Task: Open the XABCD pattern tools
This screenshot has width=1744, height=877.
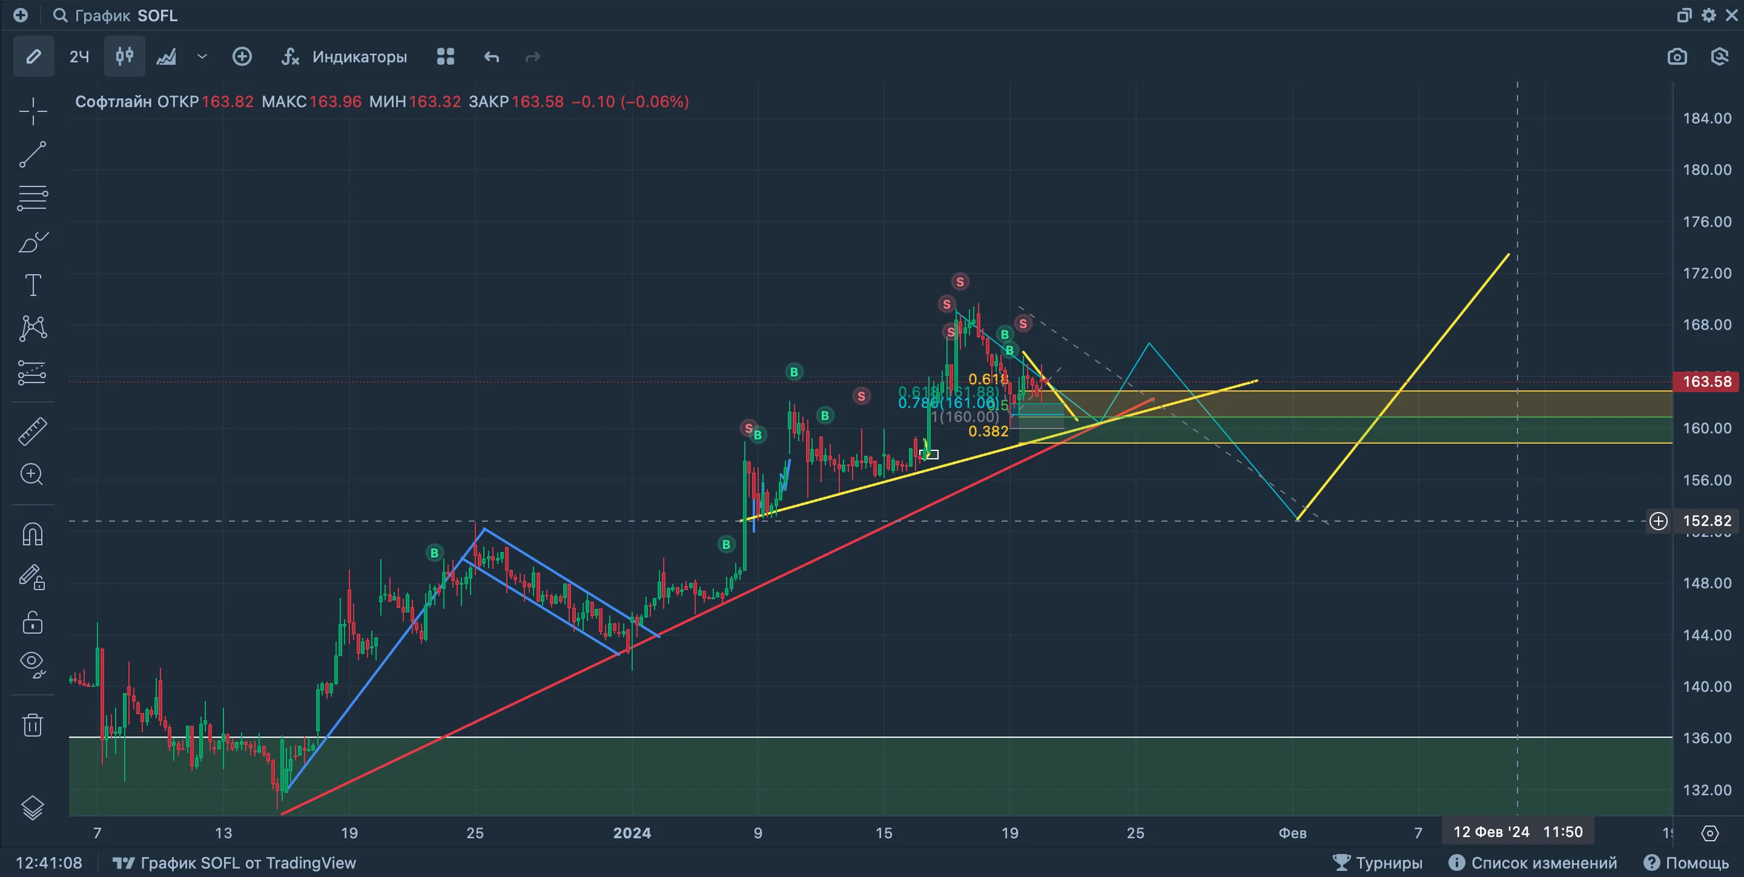Action: 33,328
